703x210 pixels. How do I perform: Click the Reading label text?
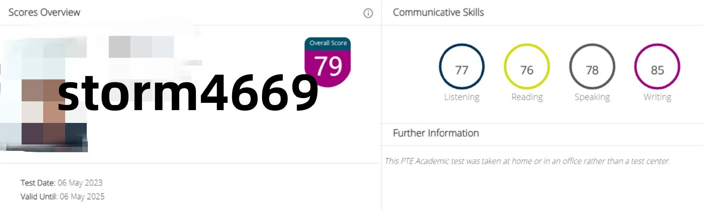(527, 97)
